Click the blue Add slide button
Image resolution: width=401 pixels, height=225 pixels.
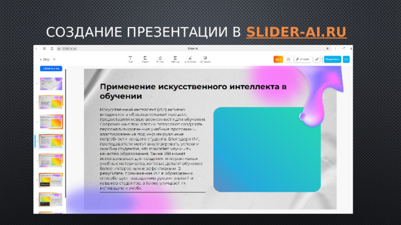[x=51, y=68]
